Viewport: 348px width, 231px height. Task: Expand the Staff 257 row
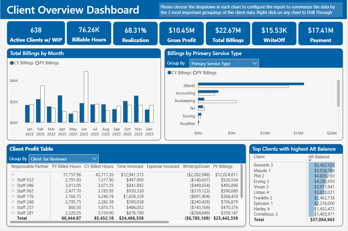pyautogui.click(x=13, y=208)
